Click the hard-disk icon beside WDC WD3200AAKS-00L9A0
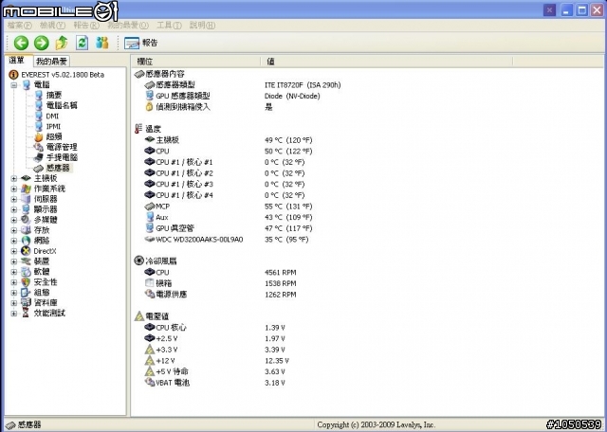Viewport: 607px width, 432px height. [150, 240]
